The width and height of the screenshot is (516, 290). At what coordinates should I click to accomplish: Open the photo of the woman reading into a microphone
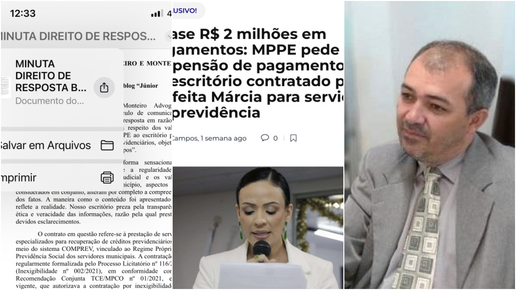pos(258,227)
